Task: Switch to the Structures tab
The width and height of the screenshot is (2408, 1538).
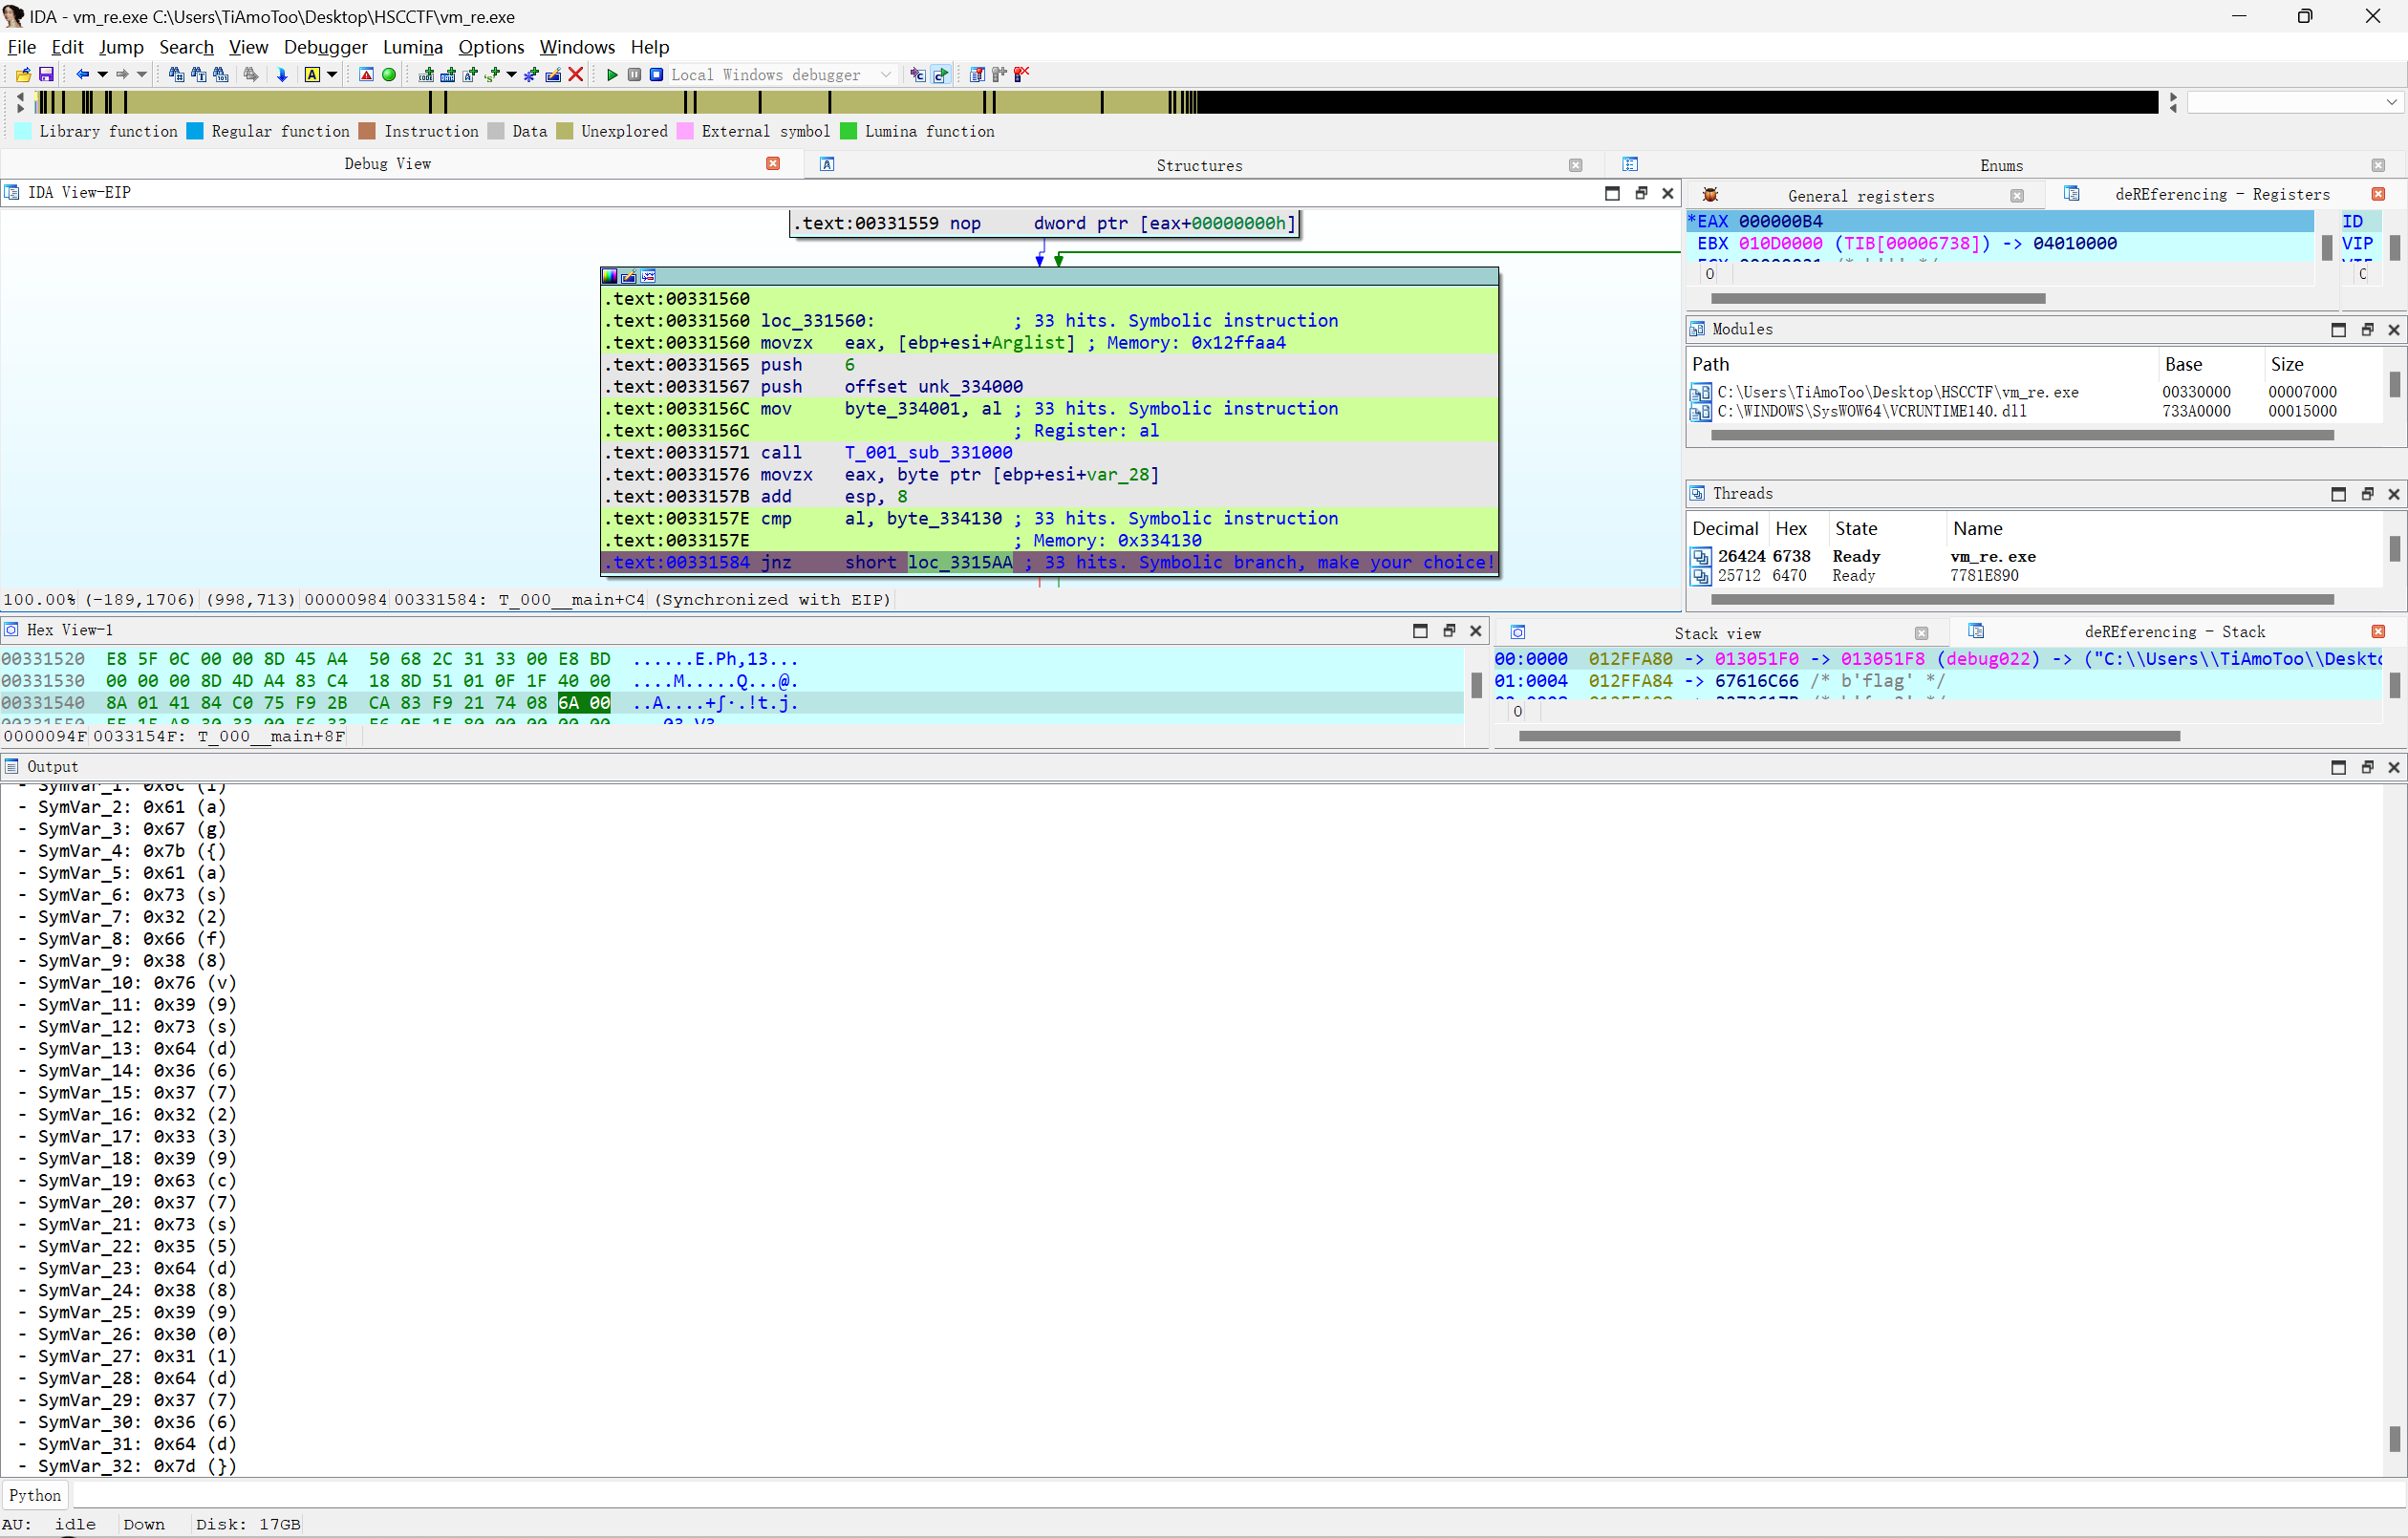Action: pos(1199,166)
